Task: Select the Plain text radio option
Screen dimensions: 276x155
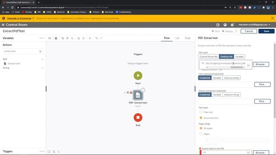Action: click(201, 112)
